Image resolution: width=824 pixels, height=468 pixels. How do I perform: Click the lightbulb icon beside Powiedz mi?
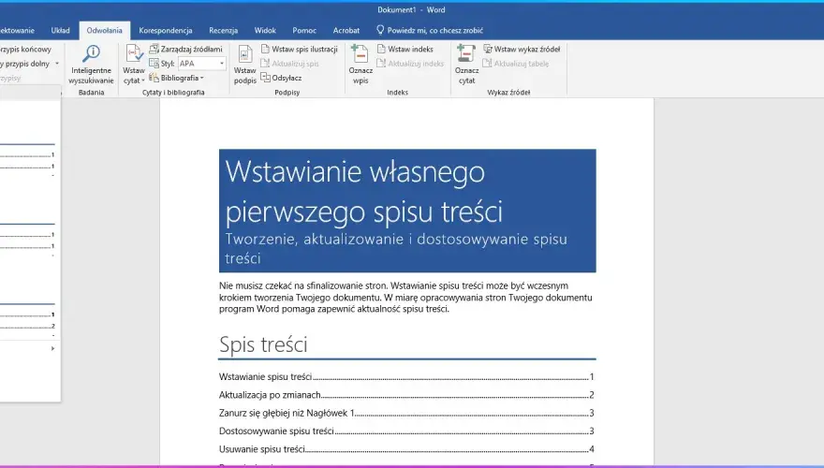pyautogui.click(x=380, y=30)
